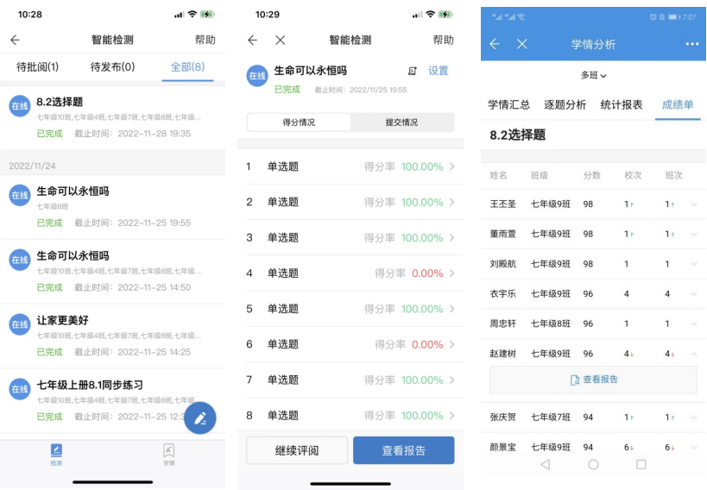The width and height of the screenshot is (707, 490).
Task: Open the 逐题分析 tab
Action: pos(565,104)
